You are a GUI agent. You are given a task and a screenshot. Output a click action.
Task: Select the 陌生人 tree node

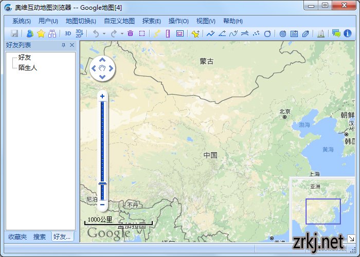coord(28,68)
